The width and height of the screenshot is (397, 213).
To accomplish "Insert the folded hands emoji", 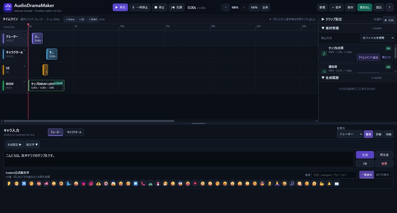I will coord(277,184).
